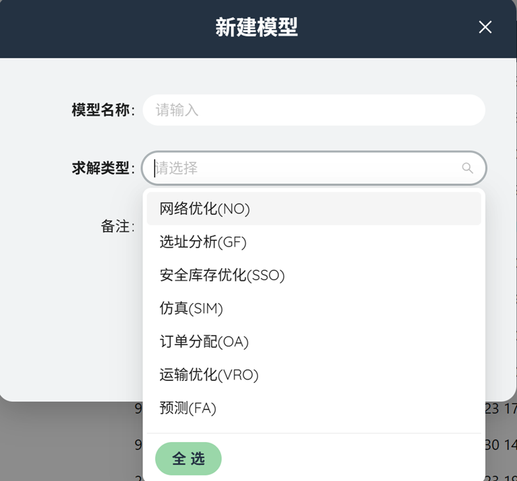Select 运输优化(VRO) entry
The image size is (517, 481).
314,375
